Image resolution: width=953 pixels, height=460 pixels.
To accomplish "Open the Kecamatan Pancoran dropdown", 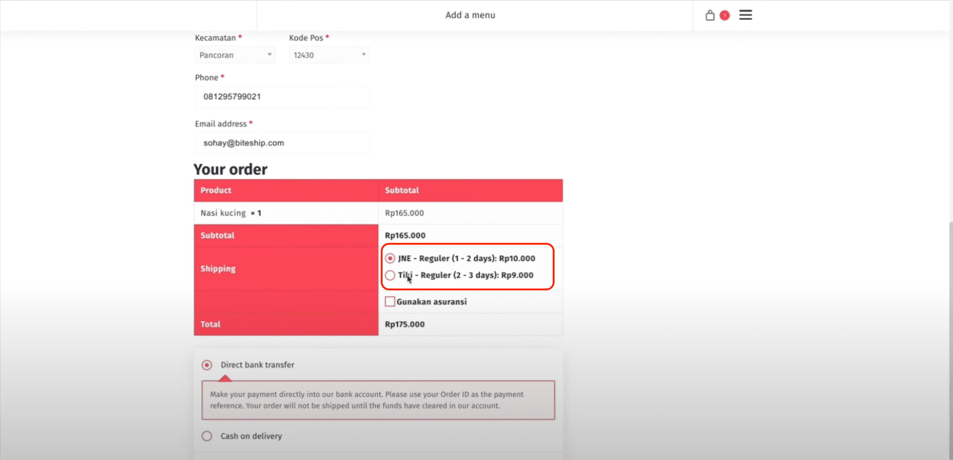I will click(235, 55).
